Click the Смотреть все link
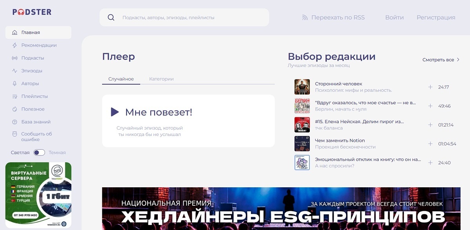The height and width of the screenshot is (230, 470). point(438,60)
